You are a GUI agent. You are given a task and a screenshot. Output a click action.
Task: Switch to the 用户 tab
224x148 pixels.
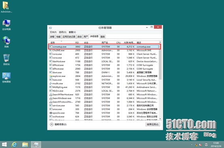[x=86, y=37]
